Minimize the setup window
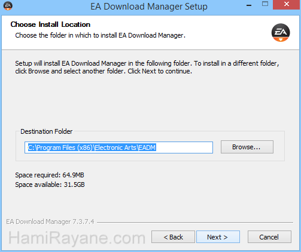Image resolution: width=301 pixels, height=252 pixels. point(249,5)
